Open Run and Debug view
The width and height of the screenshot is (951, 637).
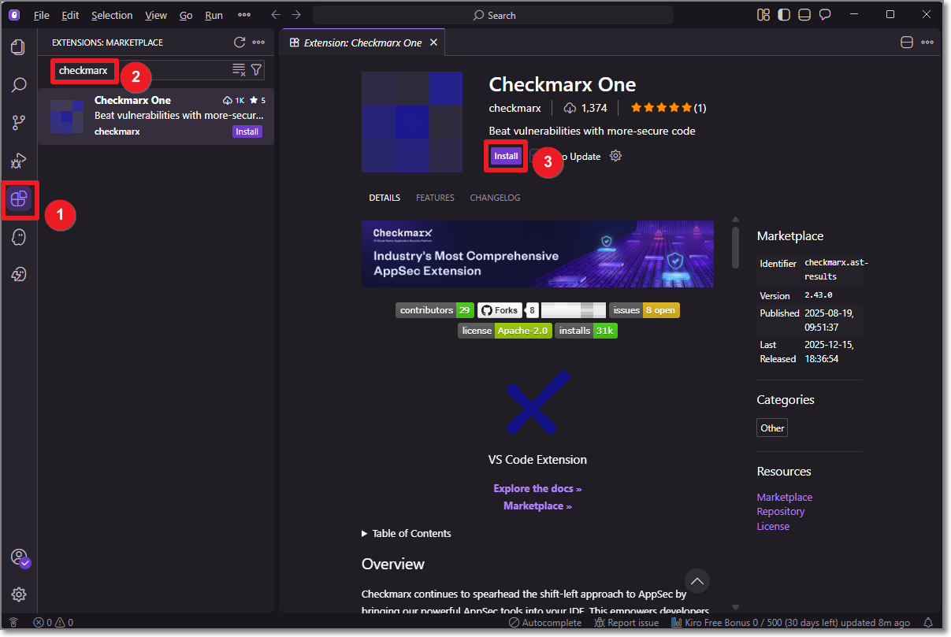coord(18,161)
